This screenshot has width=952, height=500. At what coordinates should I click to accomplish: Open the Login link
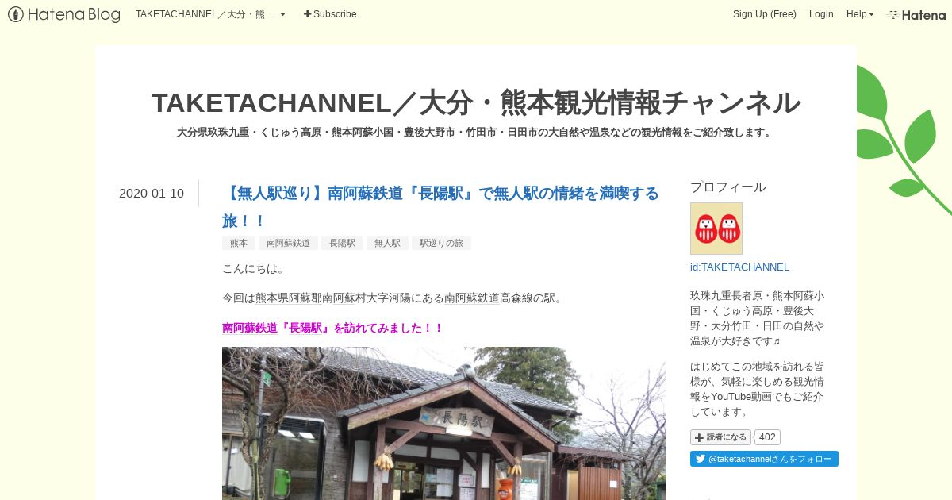click(x=821, y=14)
